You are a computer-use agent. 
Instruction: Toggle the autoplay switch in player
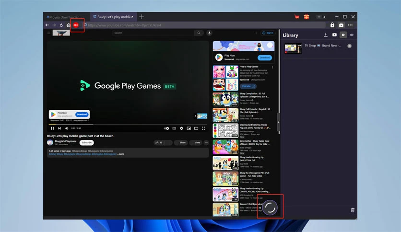pyautogui.click(x=166, y=128)
